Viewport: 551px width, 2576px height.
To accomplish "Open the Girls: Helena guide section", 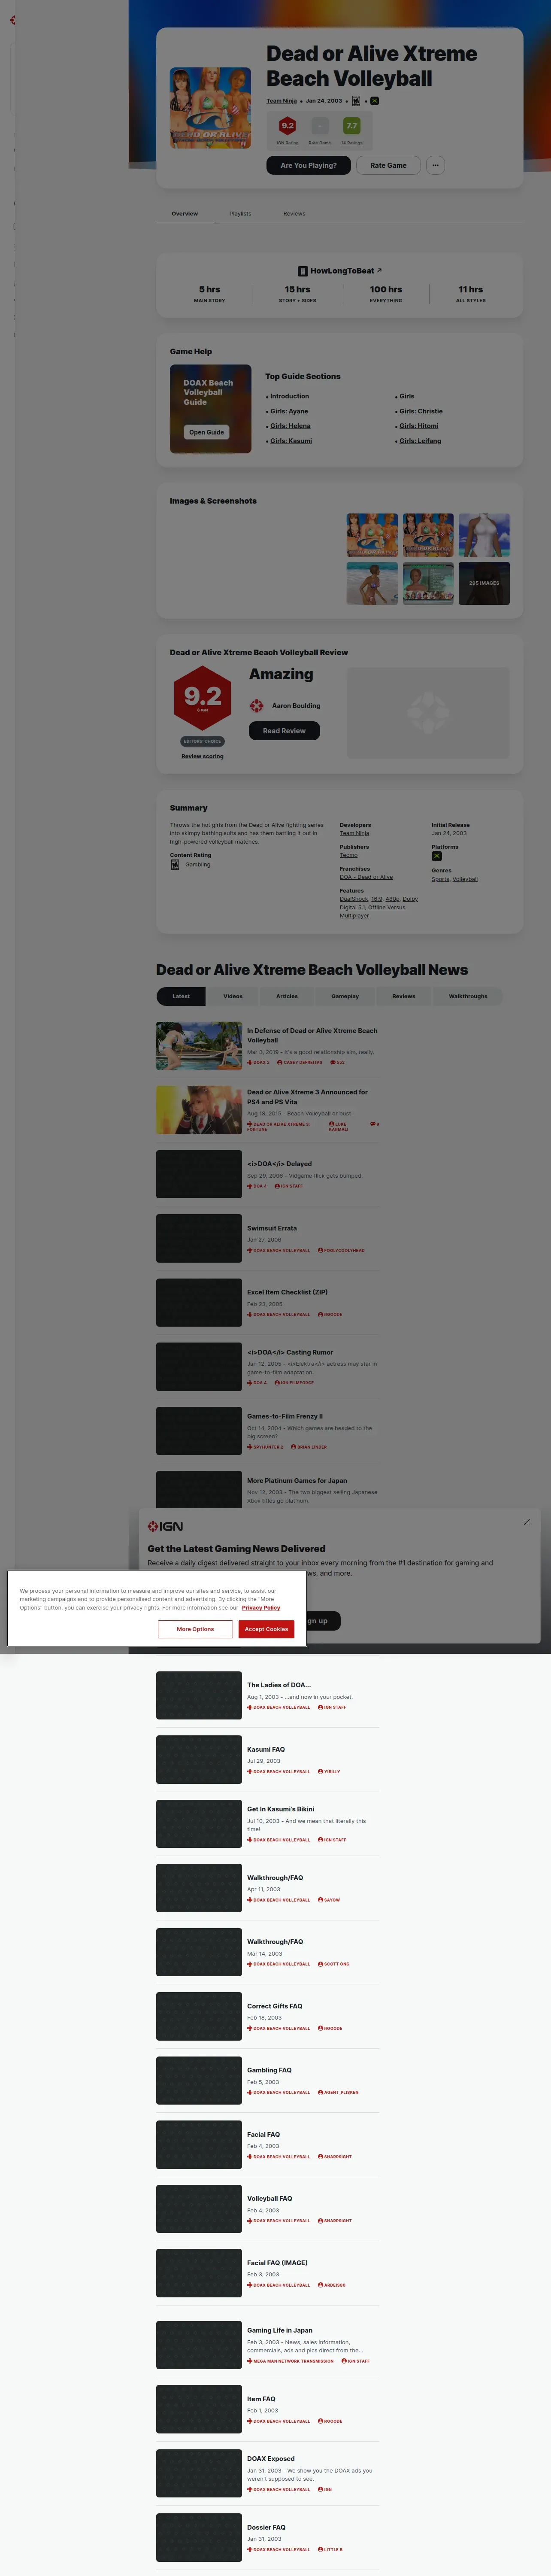I will [x=290, y=426].
